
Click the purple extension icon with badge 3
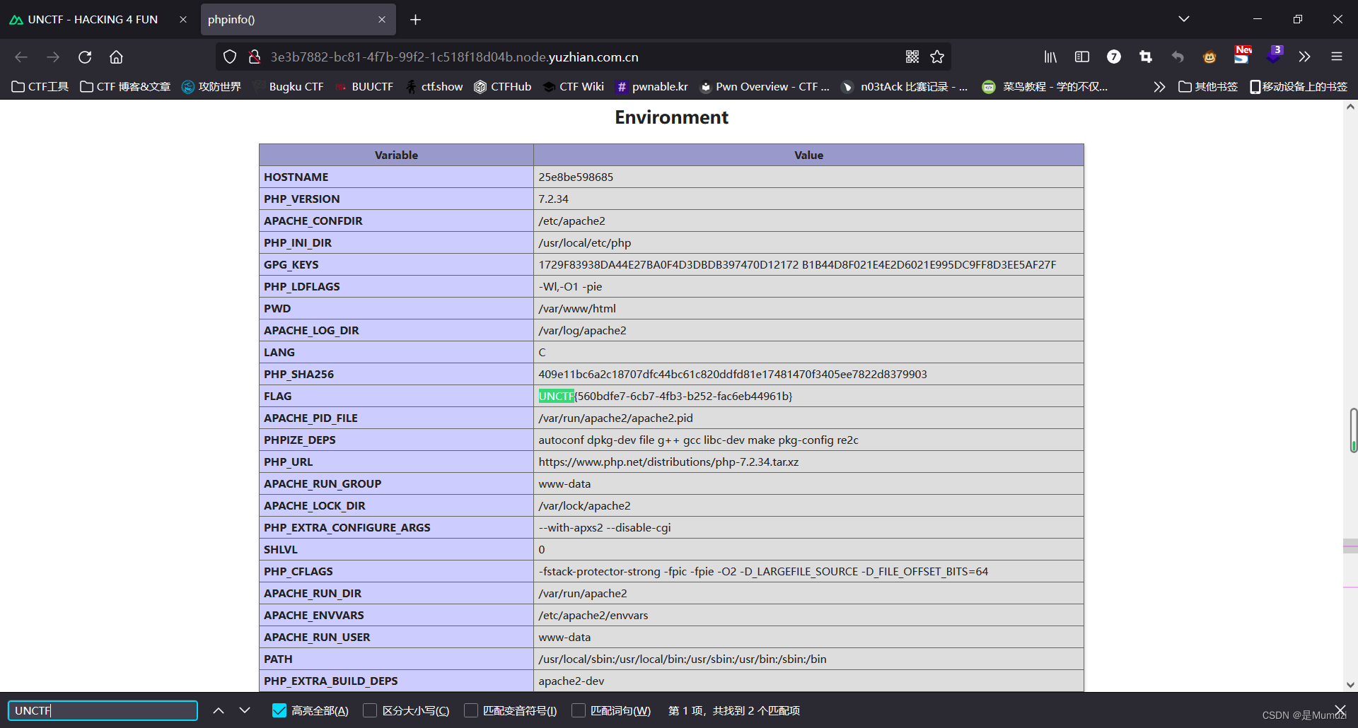(x=1275, y=57)
